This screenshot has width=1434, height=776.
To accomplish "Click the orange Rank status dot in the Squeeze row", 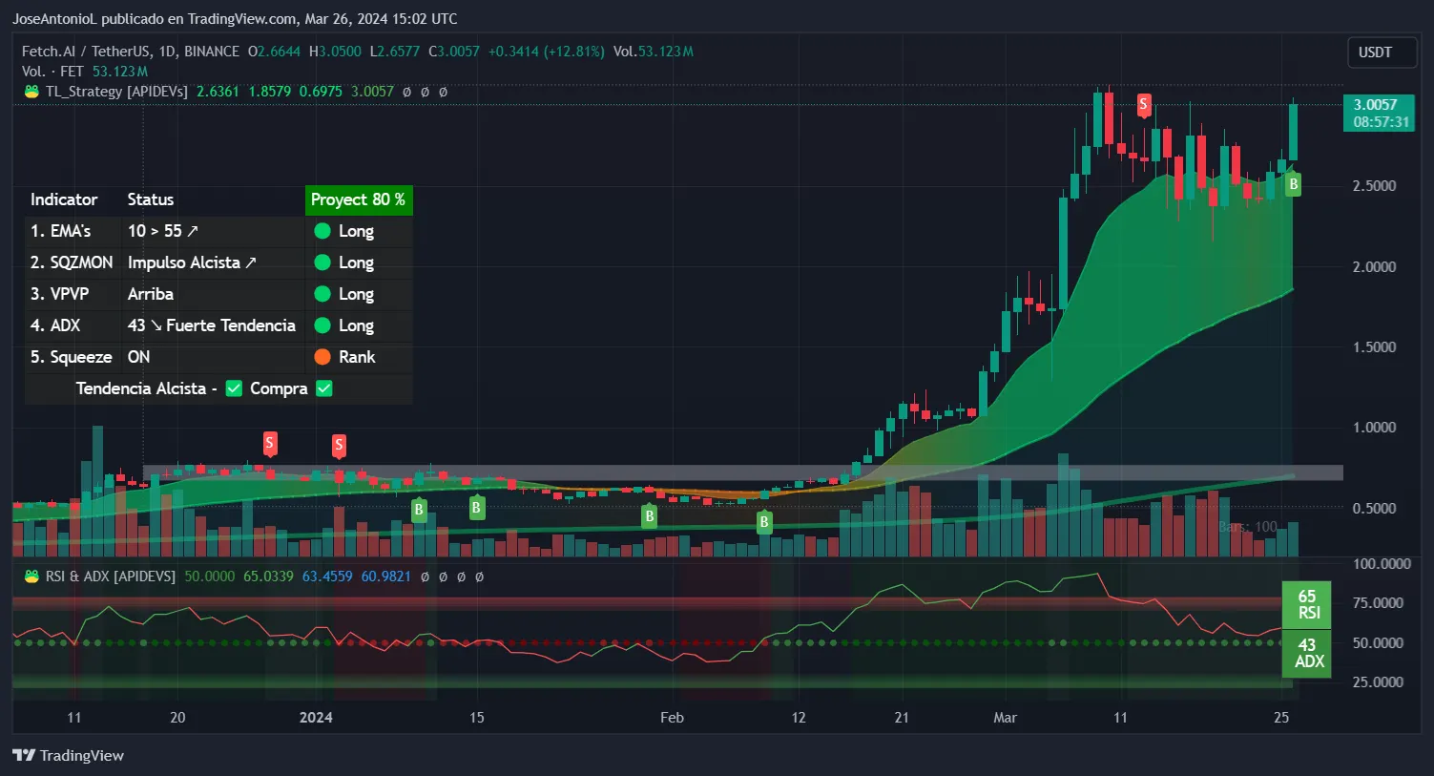I will click(x=322, y=357).
